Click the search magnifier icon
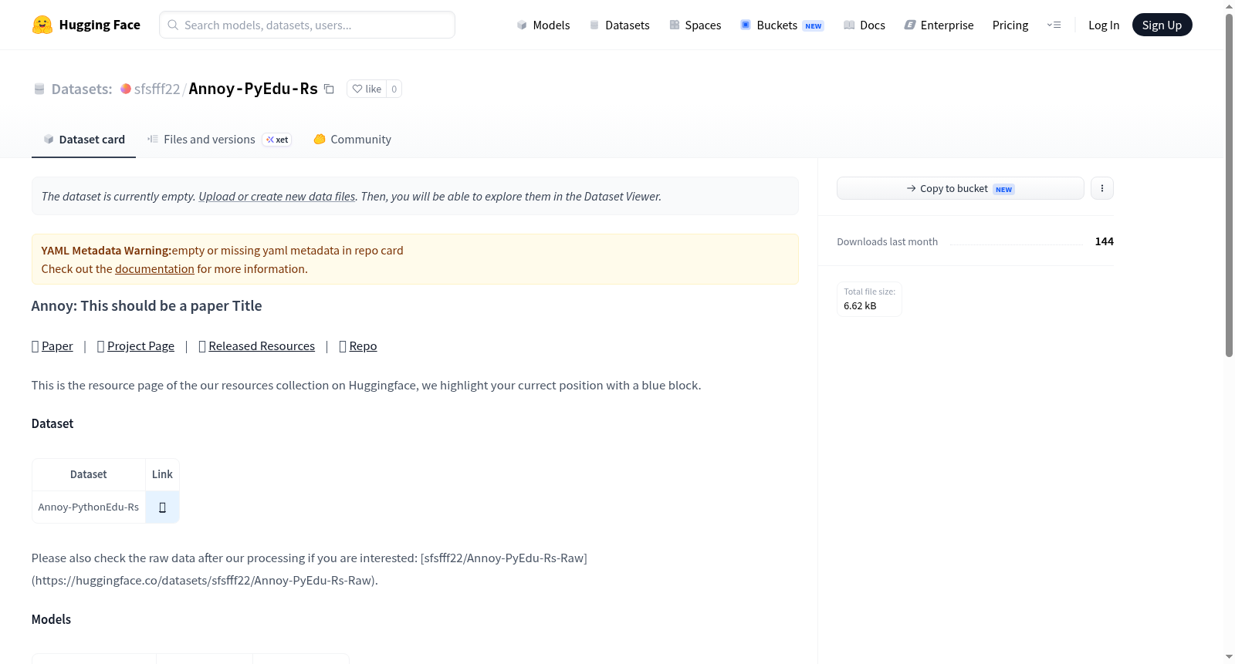 173,25
